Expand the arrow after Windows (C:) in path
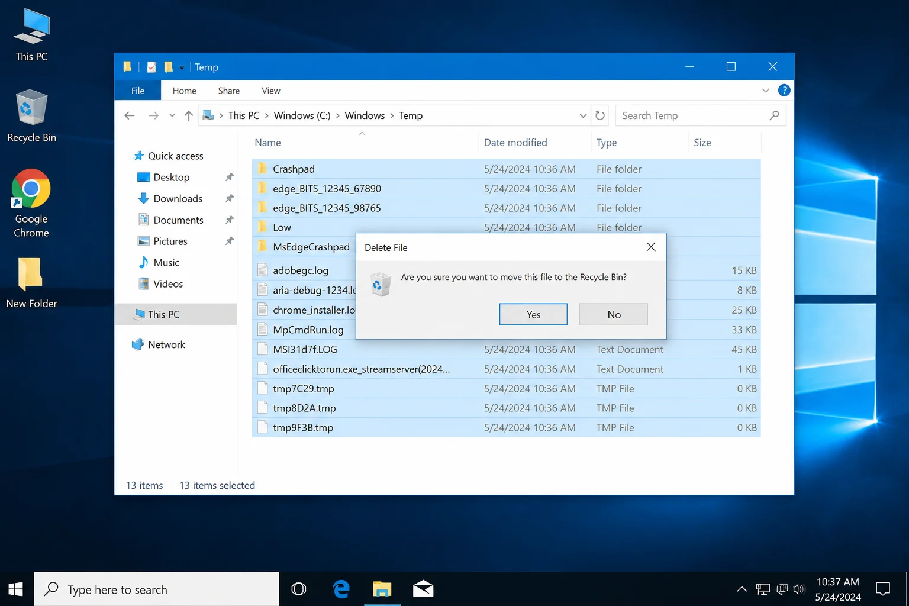The width and height of the screenshot is (909, 606). tap(338, 115)
